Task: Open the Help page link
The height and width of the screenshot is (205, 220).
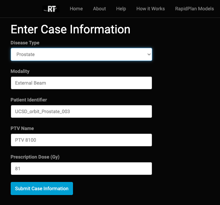Action: pos(121,9)
